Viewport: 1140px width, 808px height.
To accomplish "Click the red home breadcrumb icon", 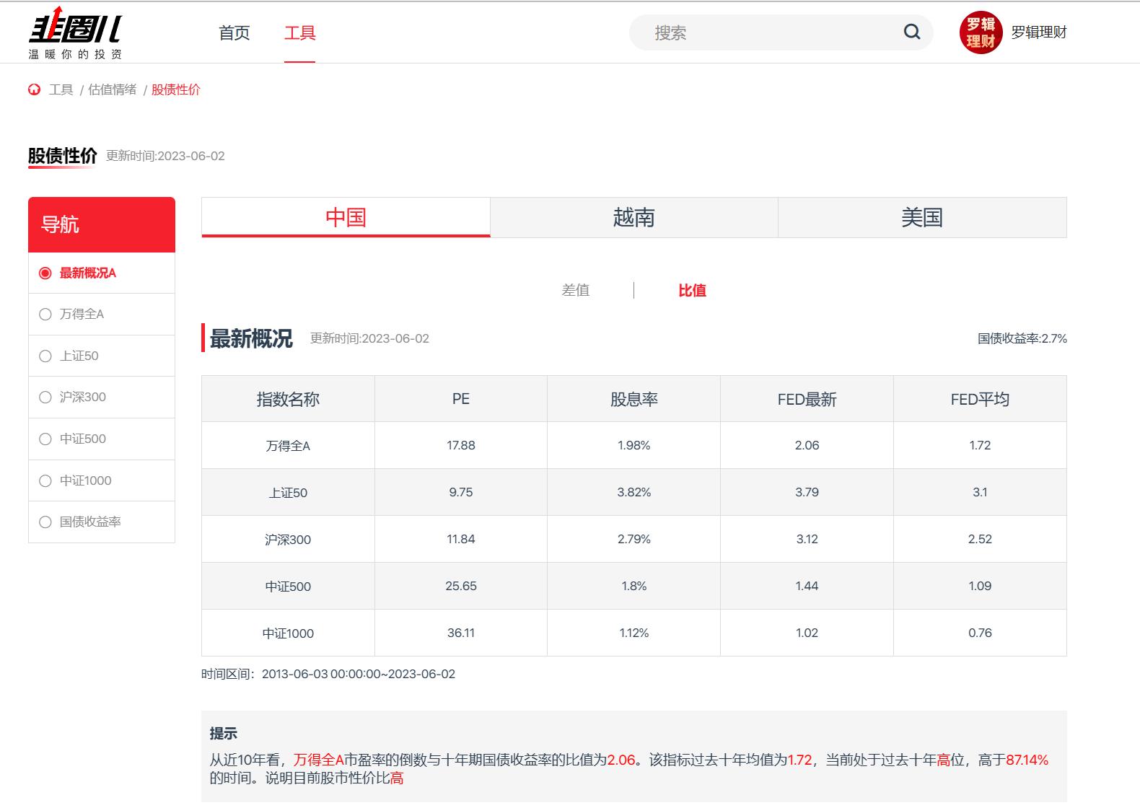I will [x=34, y=89].
